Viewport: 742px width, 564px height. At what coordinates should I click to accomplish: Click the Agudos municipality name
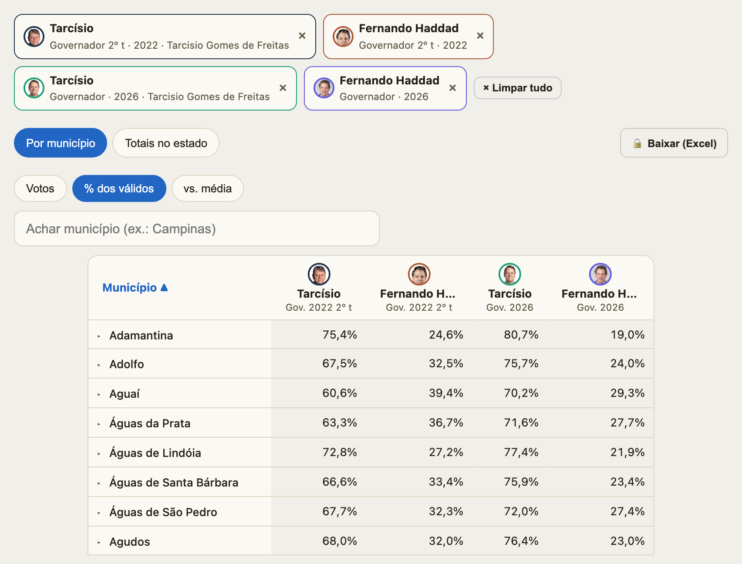tap(130, 541)
